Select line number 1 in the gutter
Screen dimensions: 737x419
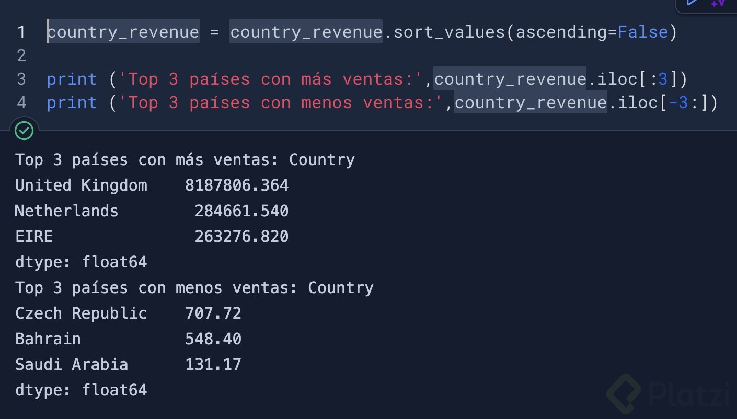pos(21,32)
